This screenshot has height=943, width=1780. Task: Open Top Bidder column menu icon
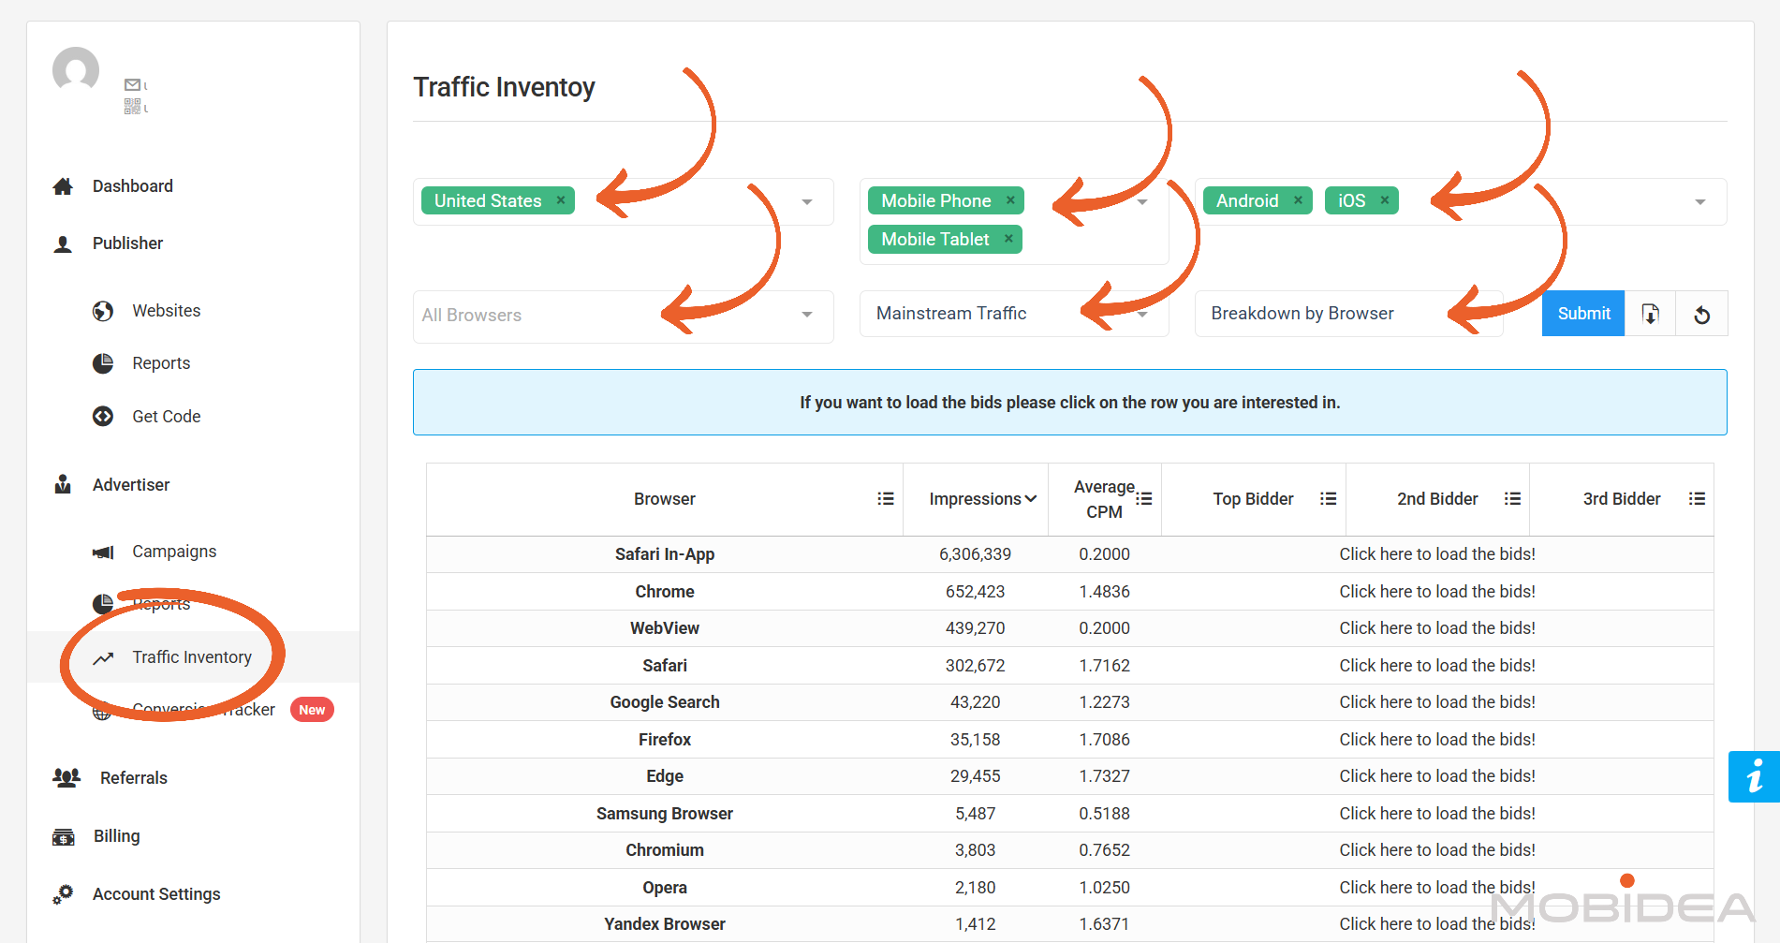point(1328,499)
